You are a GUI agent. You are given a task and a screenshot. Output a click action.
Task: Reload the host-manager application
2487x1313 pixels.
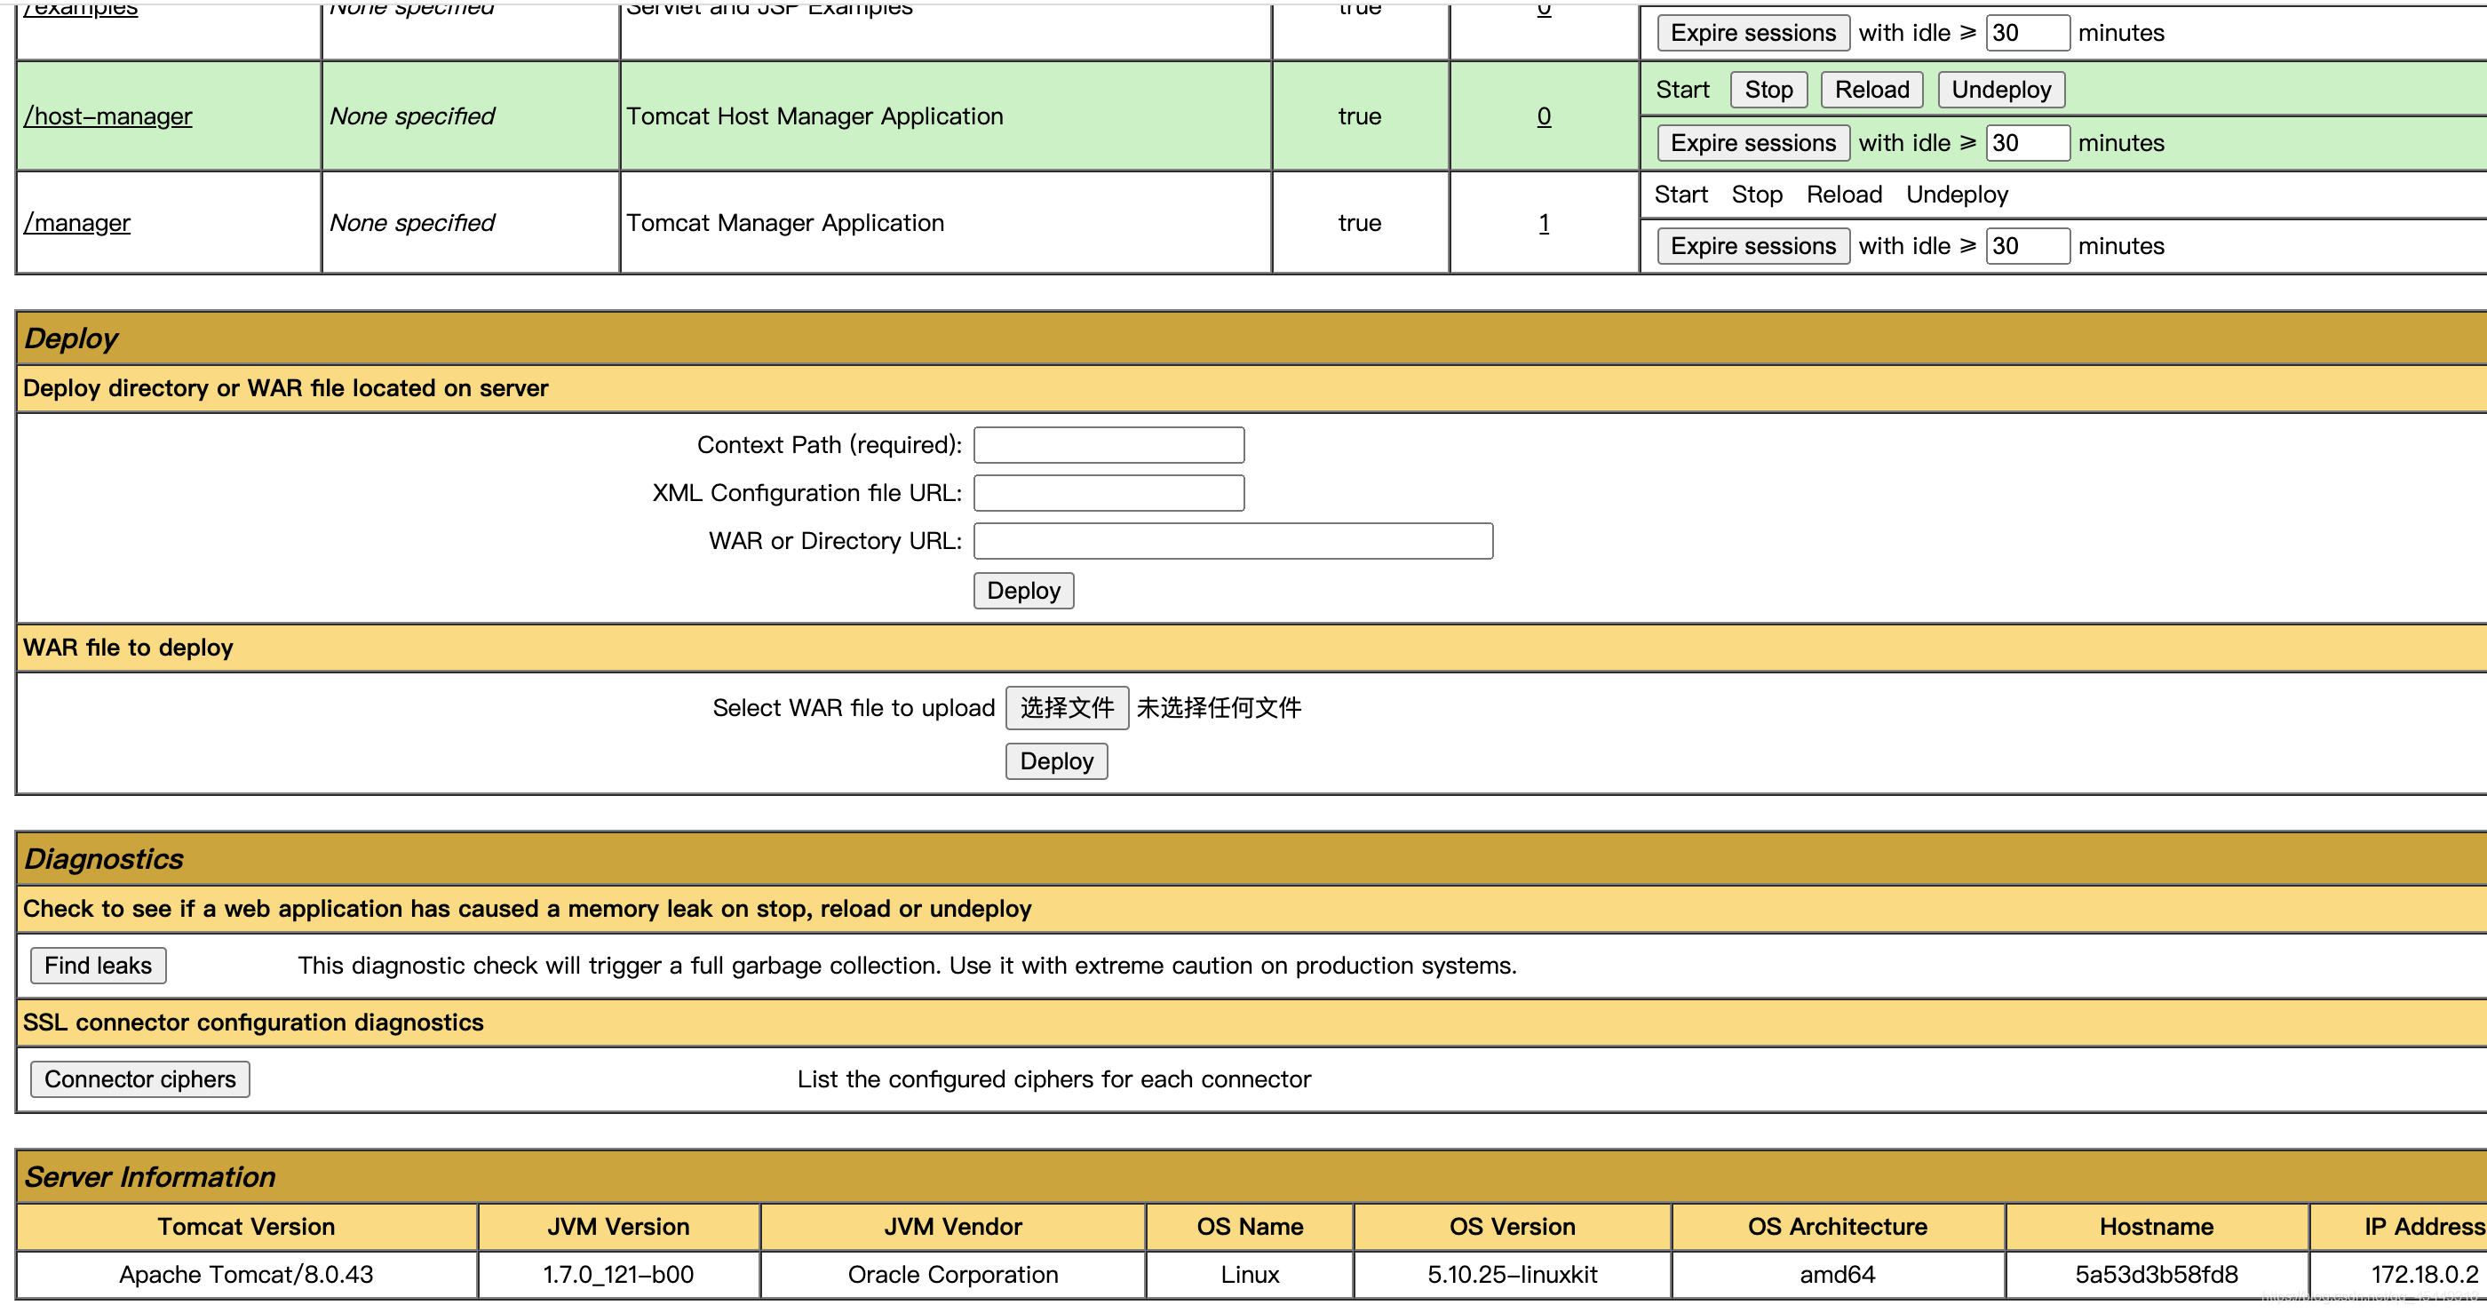click(x=1871, y=90)
